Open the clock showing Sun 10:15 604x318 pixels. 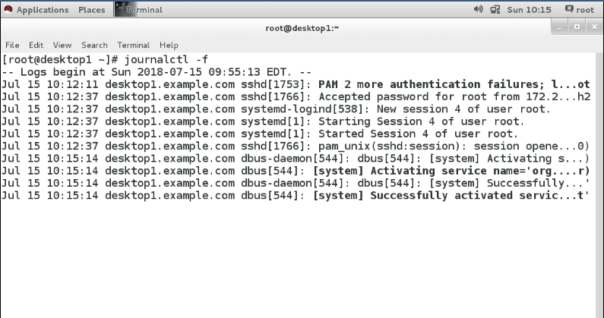coord(528,10)
